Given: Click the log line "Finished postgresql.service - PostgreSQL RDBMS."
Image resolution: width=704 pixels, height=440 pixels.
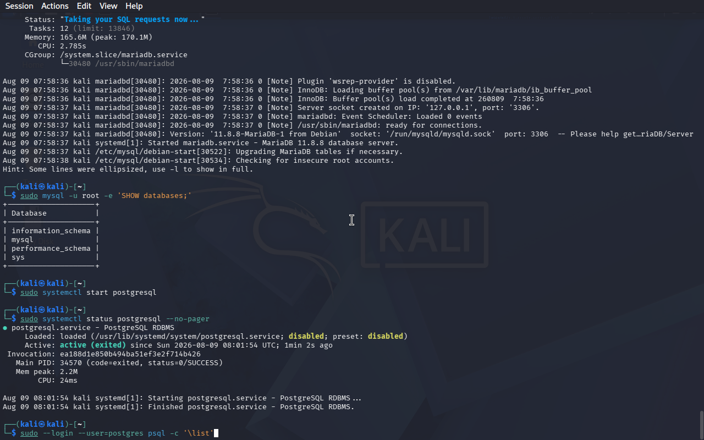Looking at the screenshot, I should point(251,406).
